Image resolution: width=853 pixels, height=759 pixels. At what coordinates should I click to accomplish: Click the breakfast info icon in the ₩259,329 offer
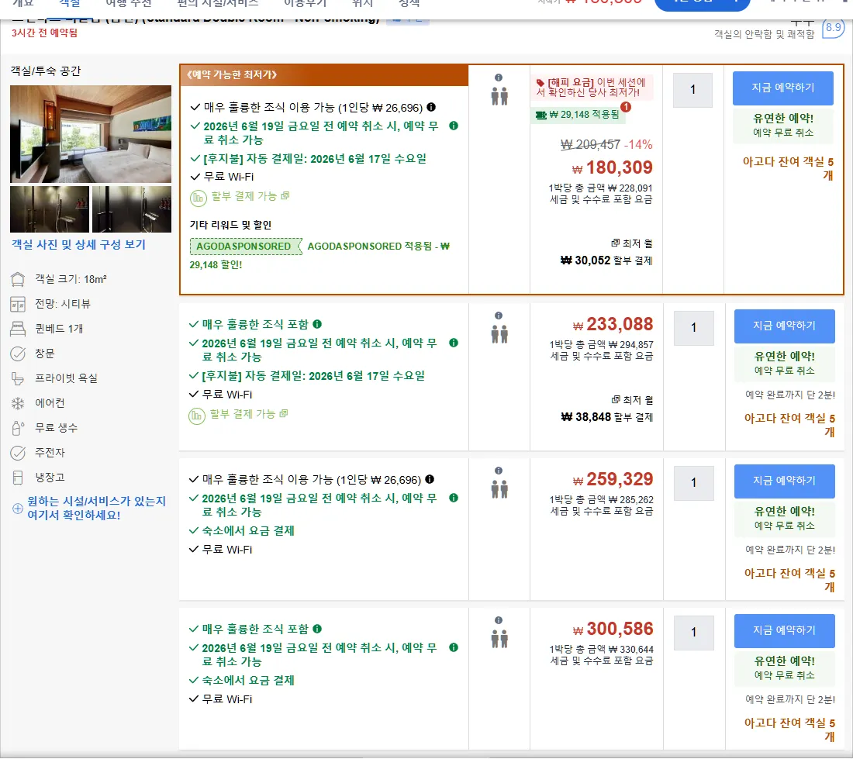[x=430, y=479]
